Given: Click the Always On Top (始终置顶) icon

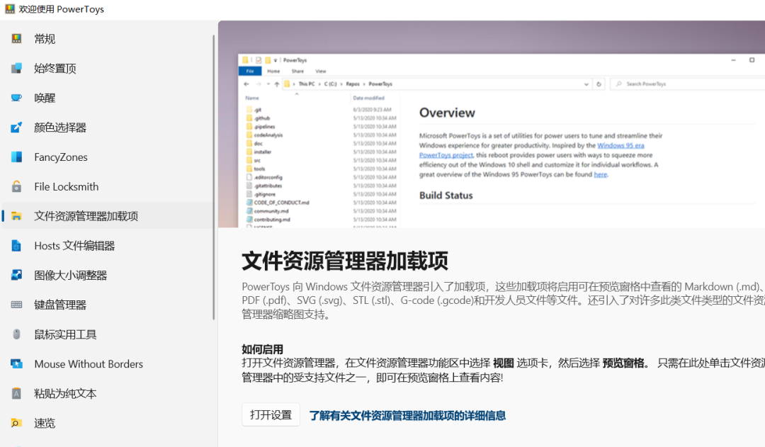Looking at the screenshot, I should pyautogui.click(x=16, y=68).
